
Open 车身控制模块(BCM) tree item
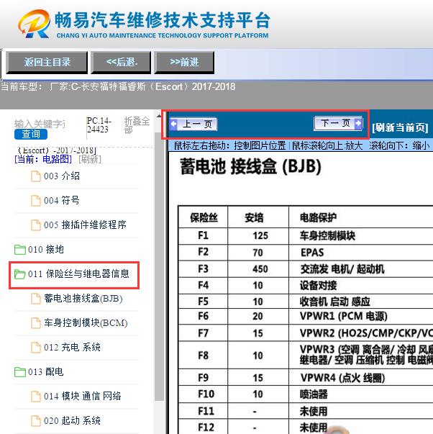pos(86,322)
